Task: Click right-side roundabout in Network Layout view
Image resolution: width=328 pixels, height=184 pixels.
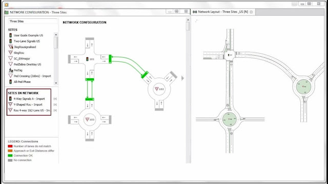Action: pos(304,86)
